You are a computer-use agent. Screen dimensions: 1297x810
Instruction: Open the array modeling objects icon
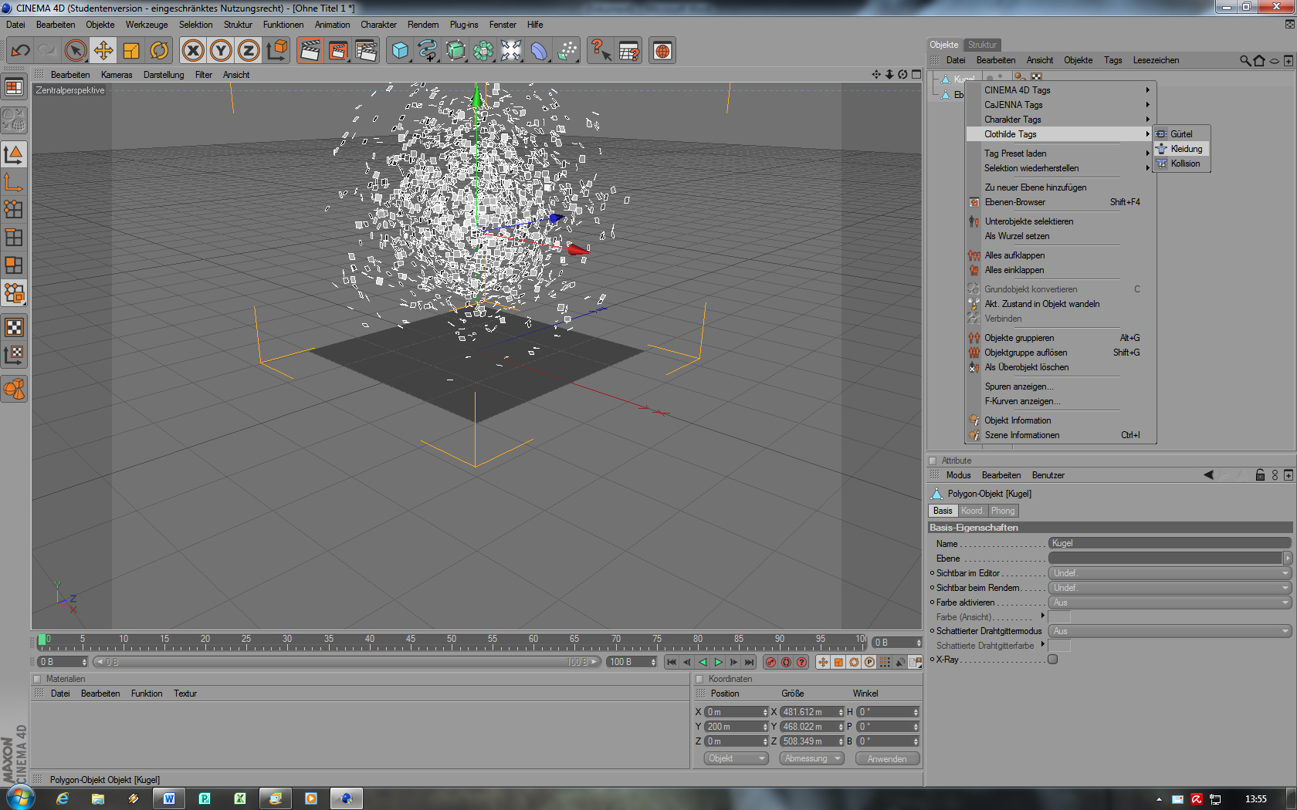point(483,51)
